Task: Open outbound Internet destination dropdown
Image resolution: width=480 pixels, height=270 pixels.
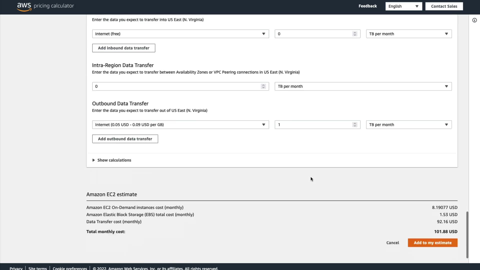Action: coord(180,124)
